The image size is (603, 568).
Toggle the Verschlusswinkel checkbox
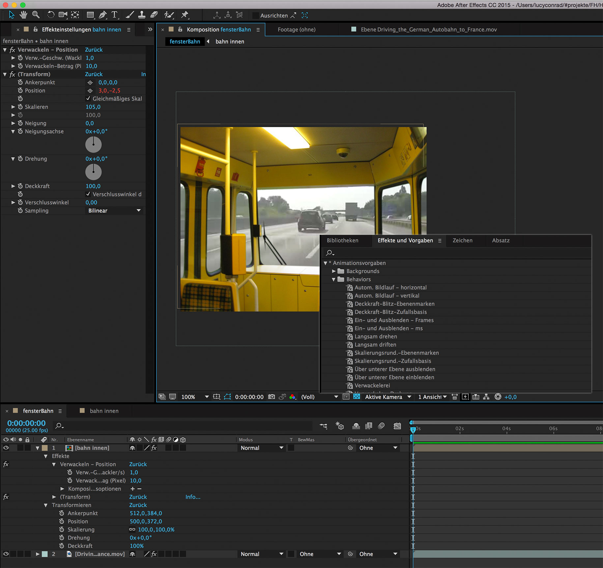point(88,194)
